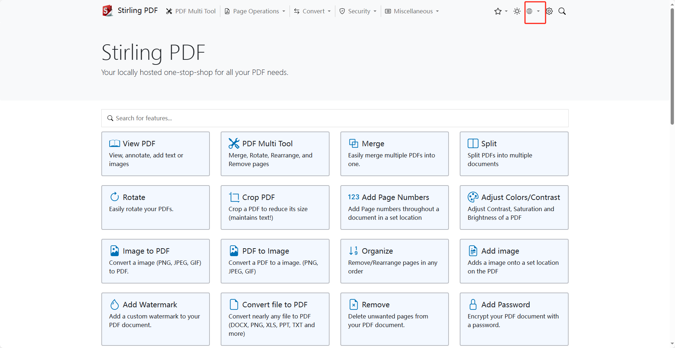Open the Rotate card heading
This screenshot has height=348, width=675.
(x=134, y=197)
